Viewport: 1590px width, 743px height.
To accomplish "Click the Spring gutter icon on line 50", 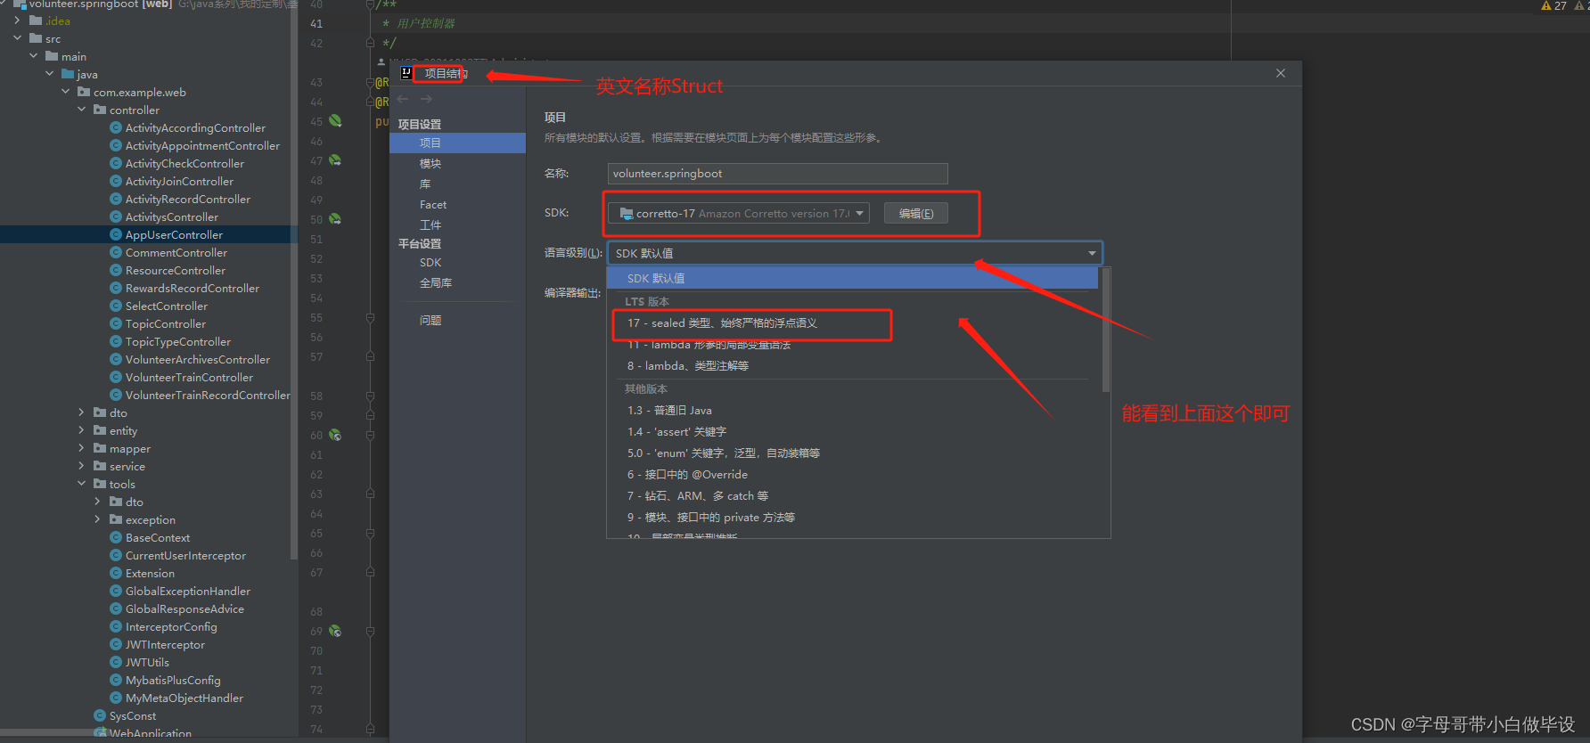I will point(335,218).
